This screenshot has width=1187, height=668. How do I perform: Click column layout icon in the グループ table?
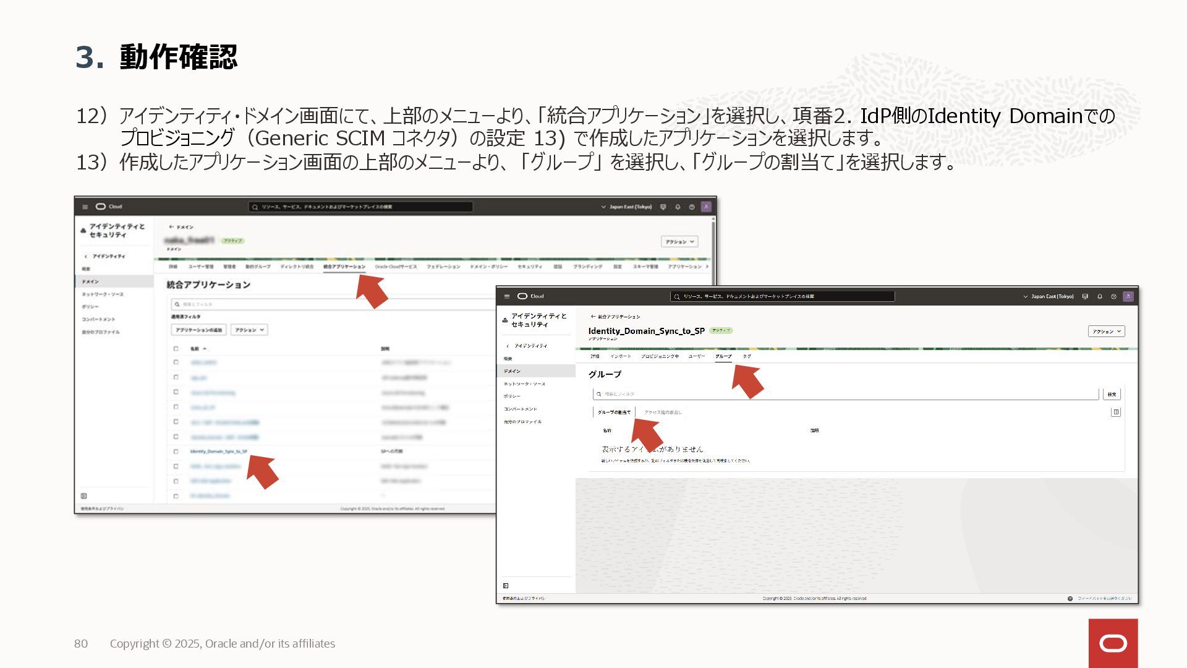(1116, 412)
